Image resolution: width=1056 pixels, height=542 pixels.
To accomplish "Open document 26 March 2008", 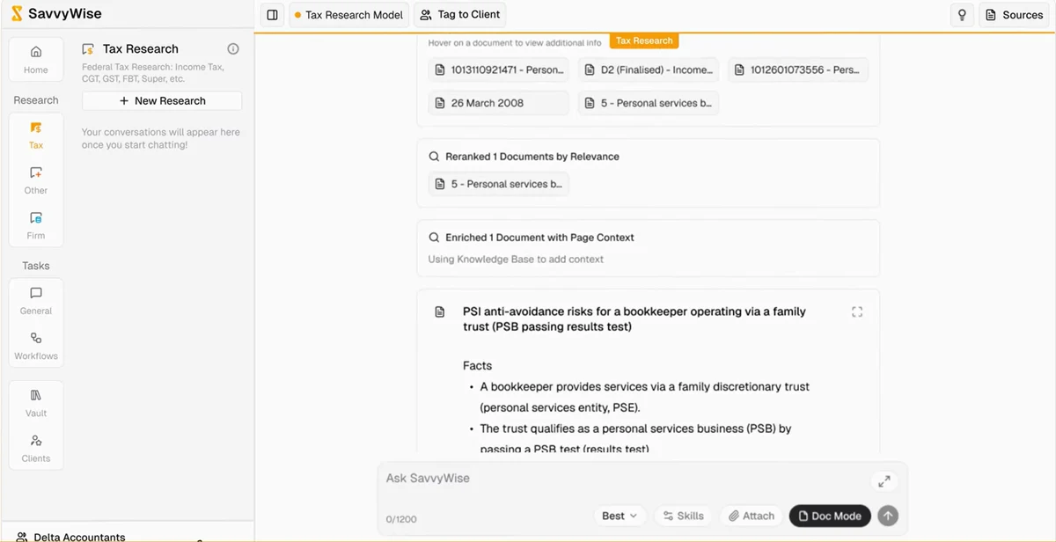I will (499, 103).
